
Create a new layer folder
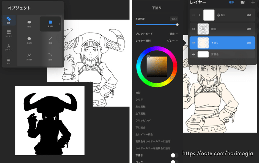(x=242, y=2)
